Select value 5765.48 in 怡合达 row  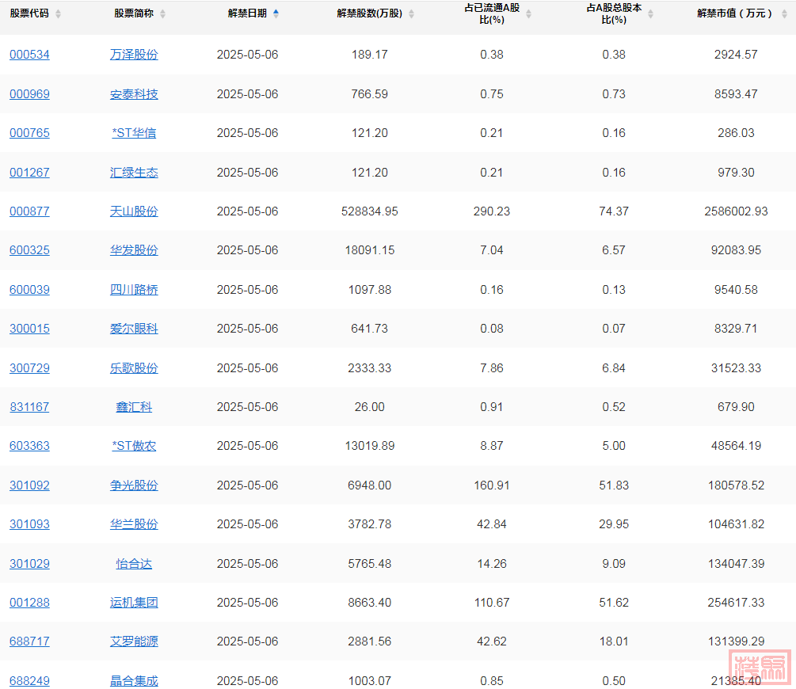click(370, 564)
